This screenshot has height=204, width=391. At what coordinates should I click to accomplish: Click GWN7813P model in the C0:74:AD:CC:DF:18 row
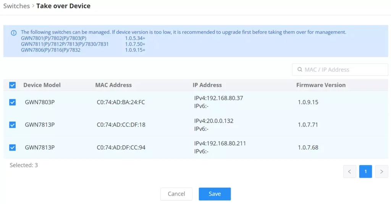pyautogui.click(x=40, y=125)
